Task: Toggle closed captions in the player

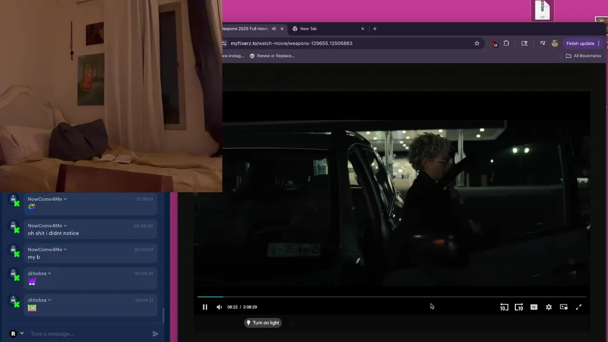Action: pos(534,307)
